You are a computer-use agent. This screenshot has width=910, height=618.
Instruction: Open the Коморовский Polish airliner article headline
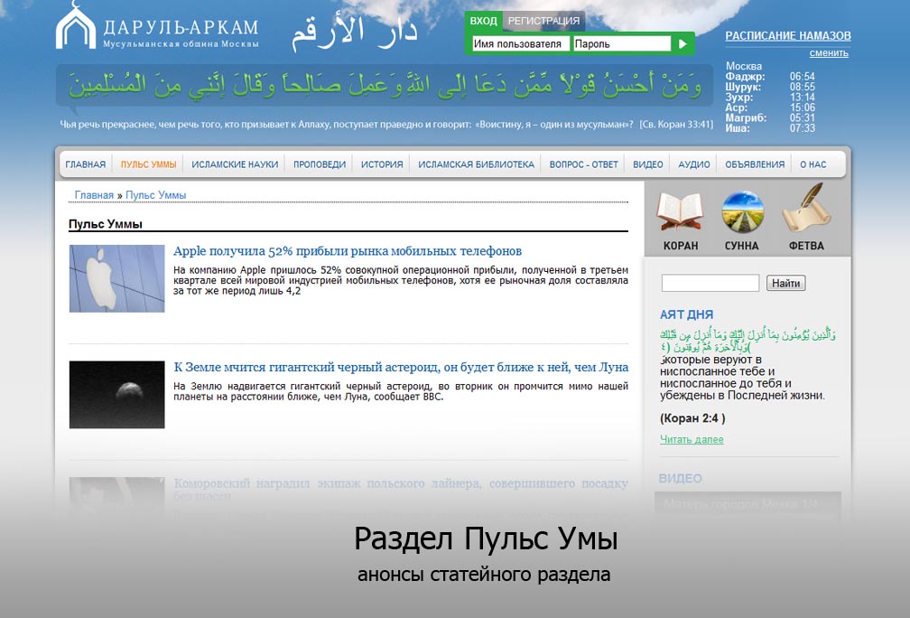(401, 489)
